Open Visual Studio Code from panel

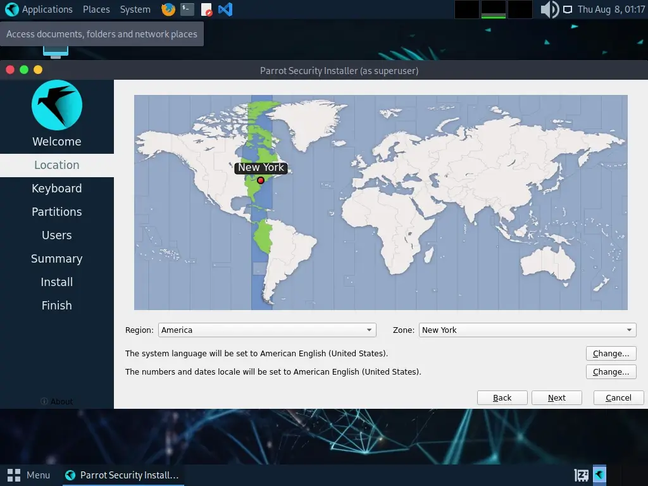point(225,9)
